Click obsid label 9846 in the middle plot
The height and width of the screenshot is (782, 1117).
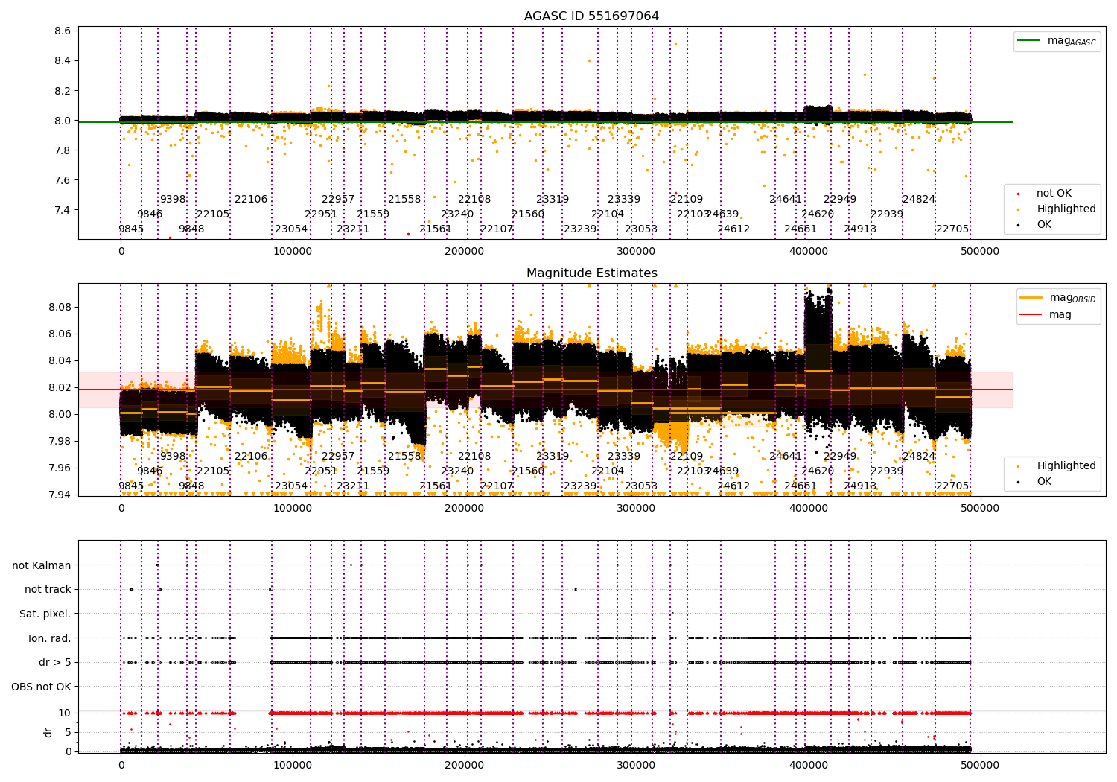pyautogui.click(x=150, y=471)
